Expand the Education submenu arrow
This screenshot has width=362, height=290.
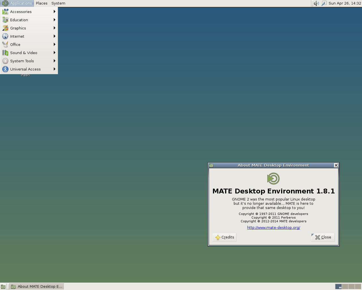(54, 20)
